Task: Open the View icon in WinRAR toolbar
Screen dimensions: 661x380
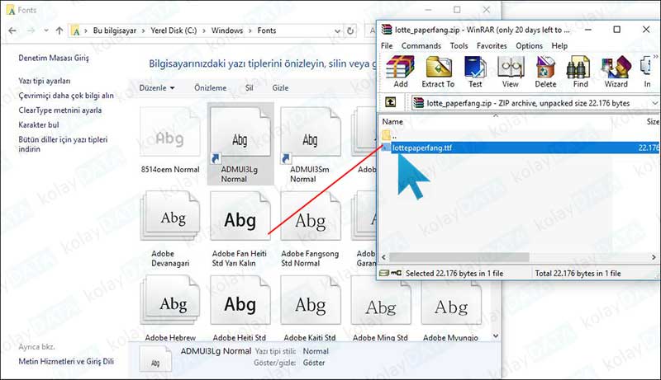Action: (x=510, y=72)
